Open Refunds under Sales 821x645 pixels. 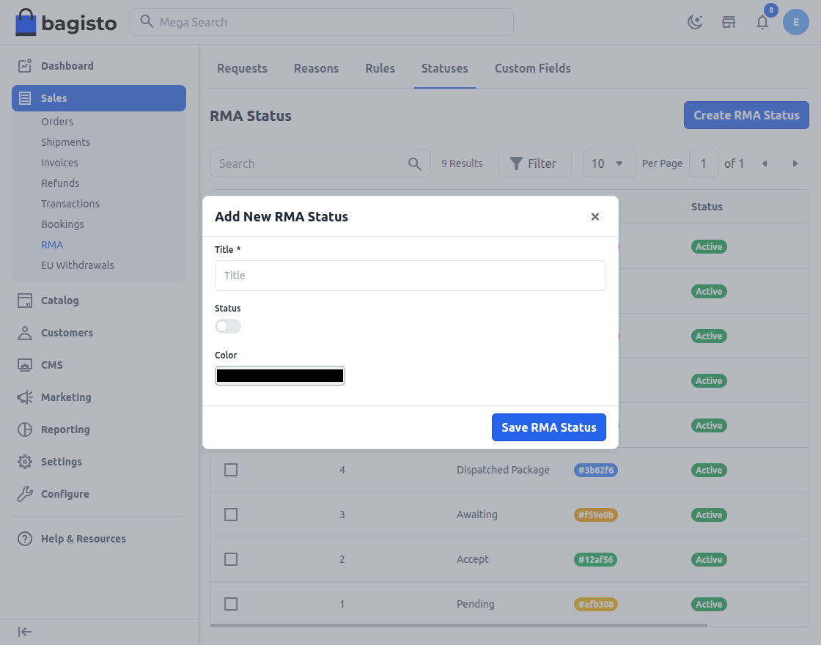click(x=60, y=183)
